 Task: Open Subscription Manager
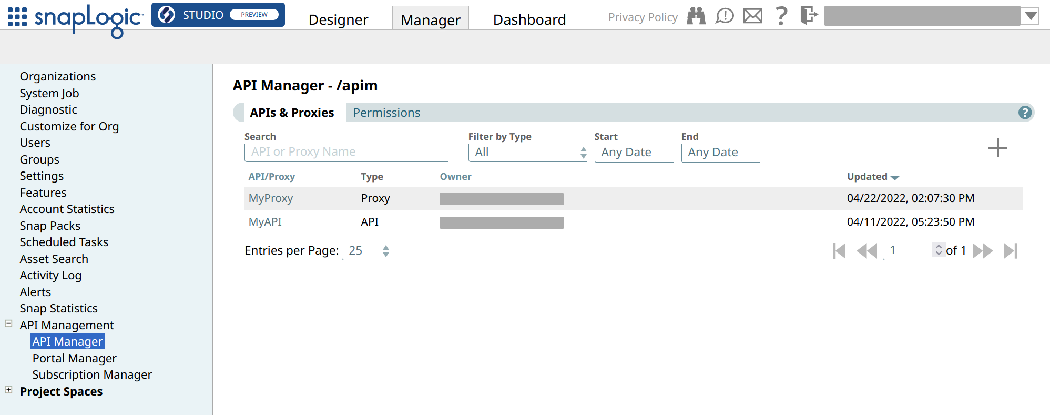click(x=92, y=374)
